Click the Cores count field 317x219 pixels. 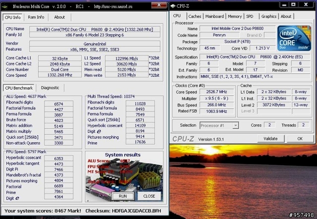[269, 125]
